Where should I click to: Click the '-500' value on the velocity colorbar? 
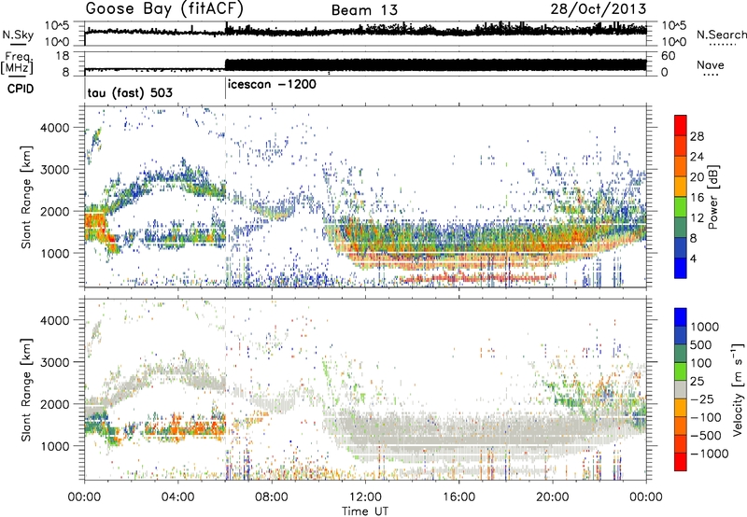click(x=706, y=436)
